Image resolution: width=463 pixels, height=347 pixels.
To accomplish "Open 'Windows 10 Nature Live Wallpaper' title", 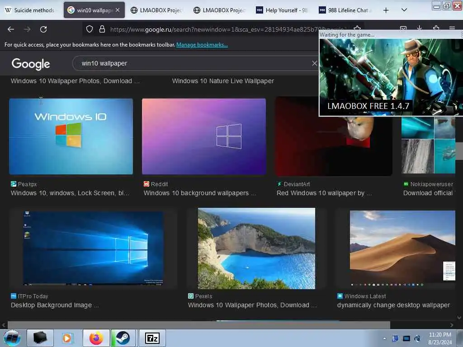I will pyautogui.click(x=223, y=81).
